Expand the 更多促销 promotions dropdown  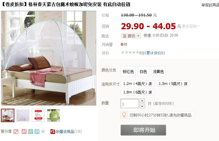pos(190,26)
